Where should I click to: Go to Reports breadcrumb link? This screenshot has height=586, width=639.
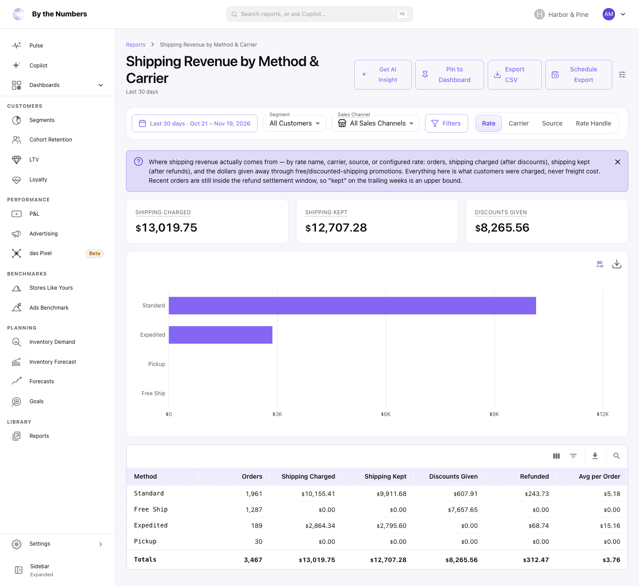point(136,45)
